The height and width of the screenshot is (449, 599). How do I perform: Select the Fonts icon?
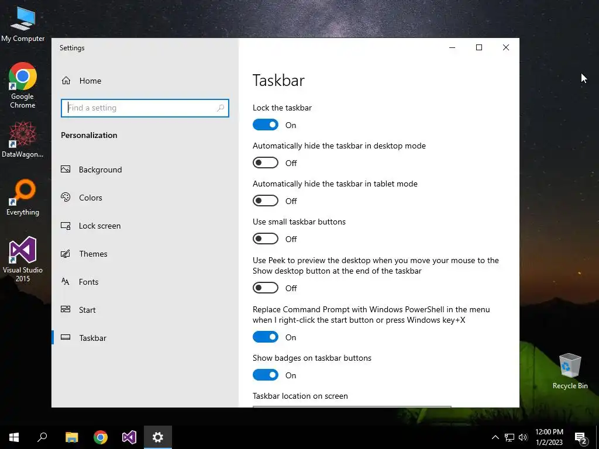66,282
